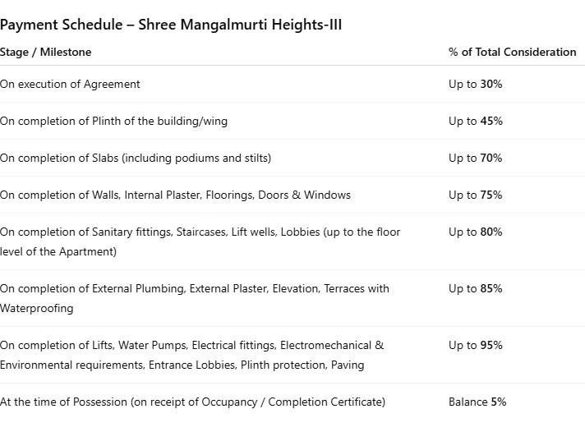Click the Up to 30% cell
585x441 pixels.
(475, 84)
